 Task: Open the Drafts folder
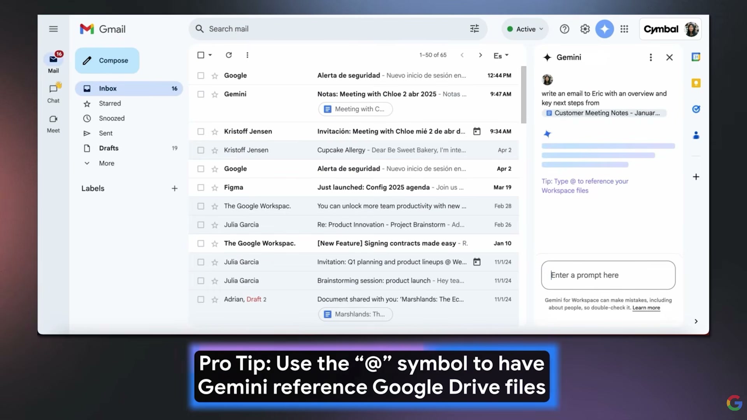129,148
